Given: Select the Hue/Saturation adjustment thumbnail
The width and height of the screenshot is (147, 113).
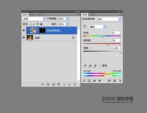Looking at the screenshot, I should point(33,31).
